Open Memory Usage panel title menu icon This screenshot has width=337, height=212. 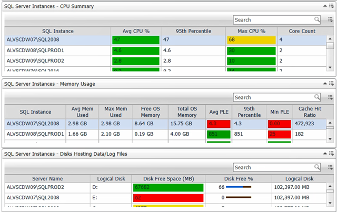(x=331, y=84)
